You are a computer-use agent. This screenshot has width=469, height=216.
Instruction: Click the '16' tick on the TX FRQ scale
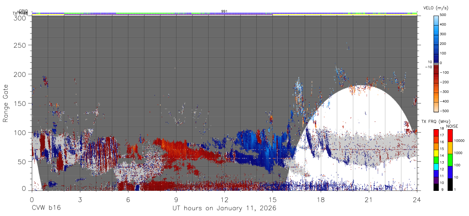(x=442, y=142)
